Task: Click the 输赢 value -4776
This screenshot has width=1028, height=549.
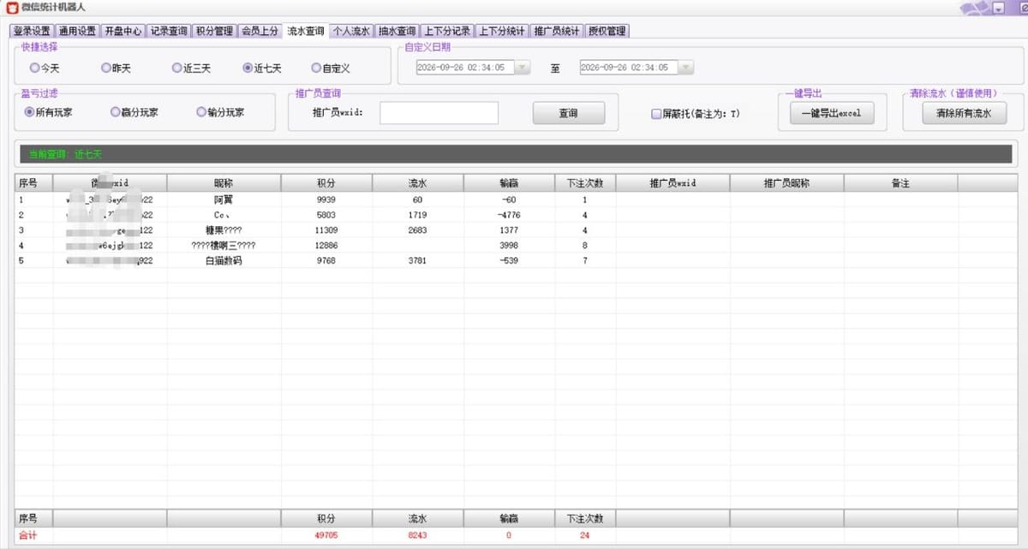Action: point(509,215)
